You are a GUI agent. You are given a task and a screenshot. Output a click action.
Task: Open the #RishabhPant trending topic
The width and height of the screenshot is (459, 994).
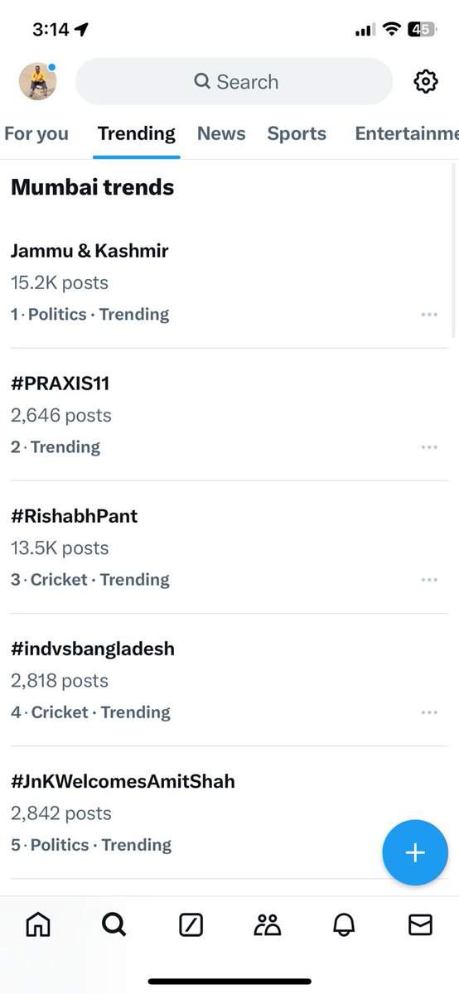[x=229, y=547]
